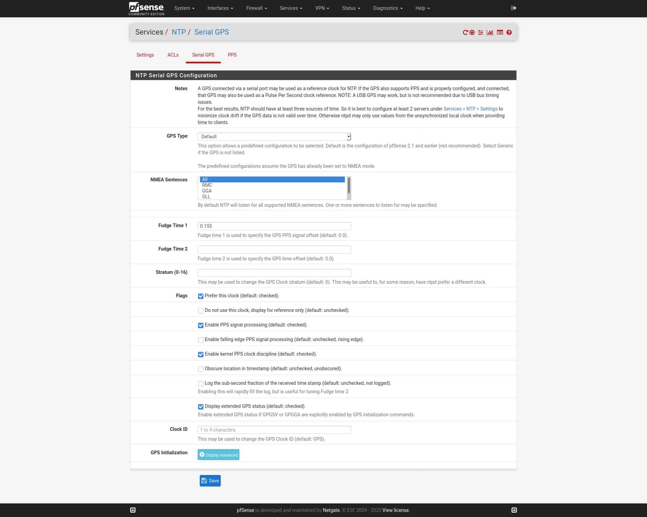Image resolution: width=647 pixels, height=517 pixels.
Task: Switch to the ACLs tab
Action: pos(173,55)
